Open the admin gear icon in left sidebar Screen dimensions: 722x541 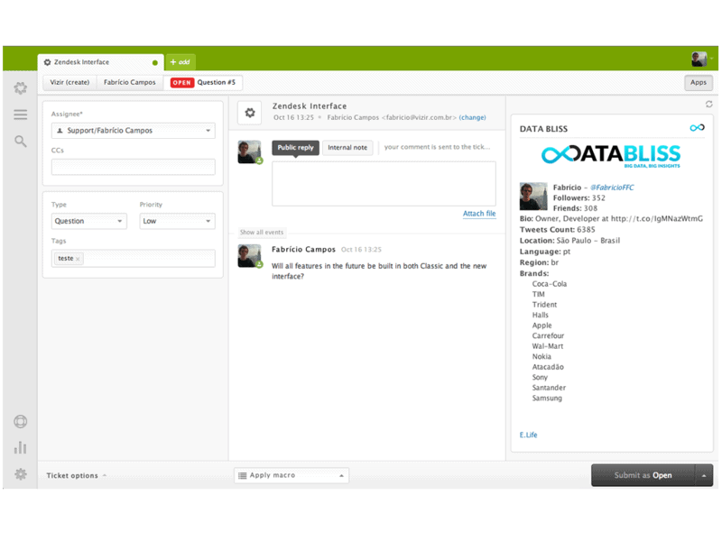20,88
